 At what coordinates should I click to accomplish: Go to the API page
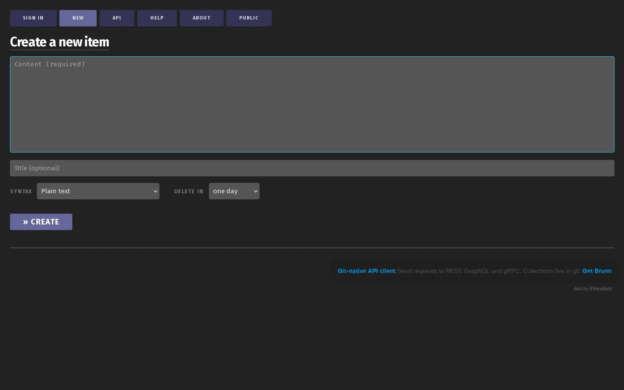117,18
